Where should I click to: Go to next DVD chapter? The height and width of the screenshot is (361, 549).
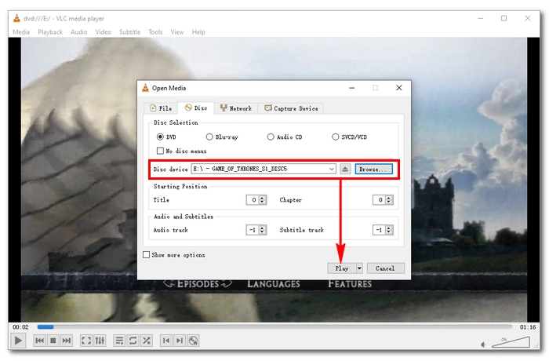click(180, 341)
